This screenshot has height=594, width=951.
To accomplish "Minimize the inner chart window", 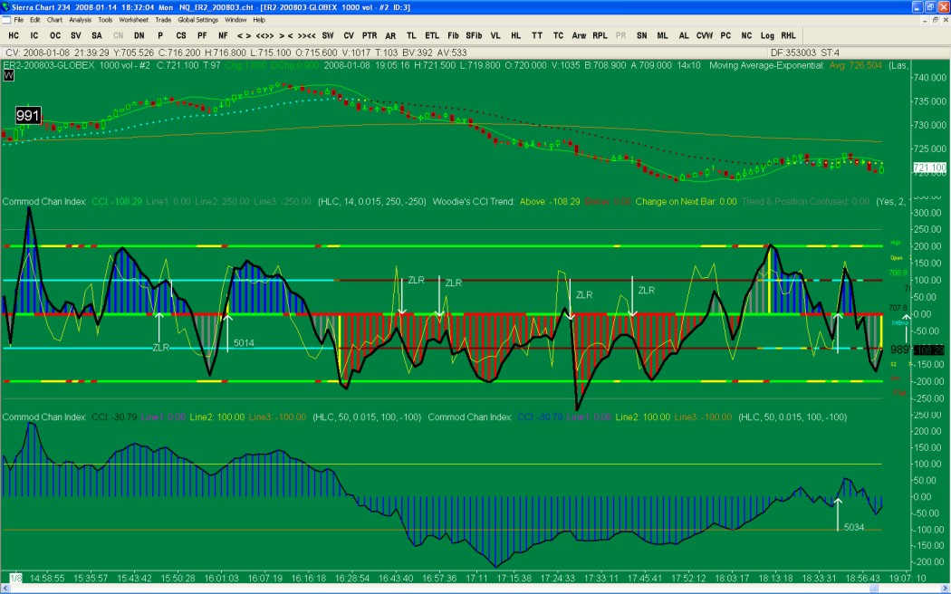I will (x=925, y=20).
